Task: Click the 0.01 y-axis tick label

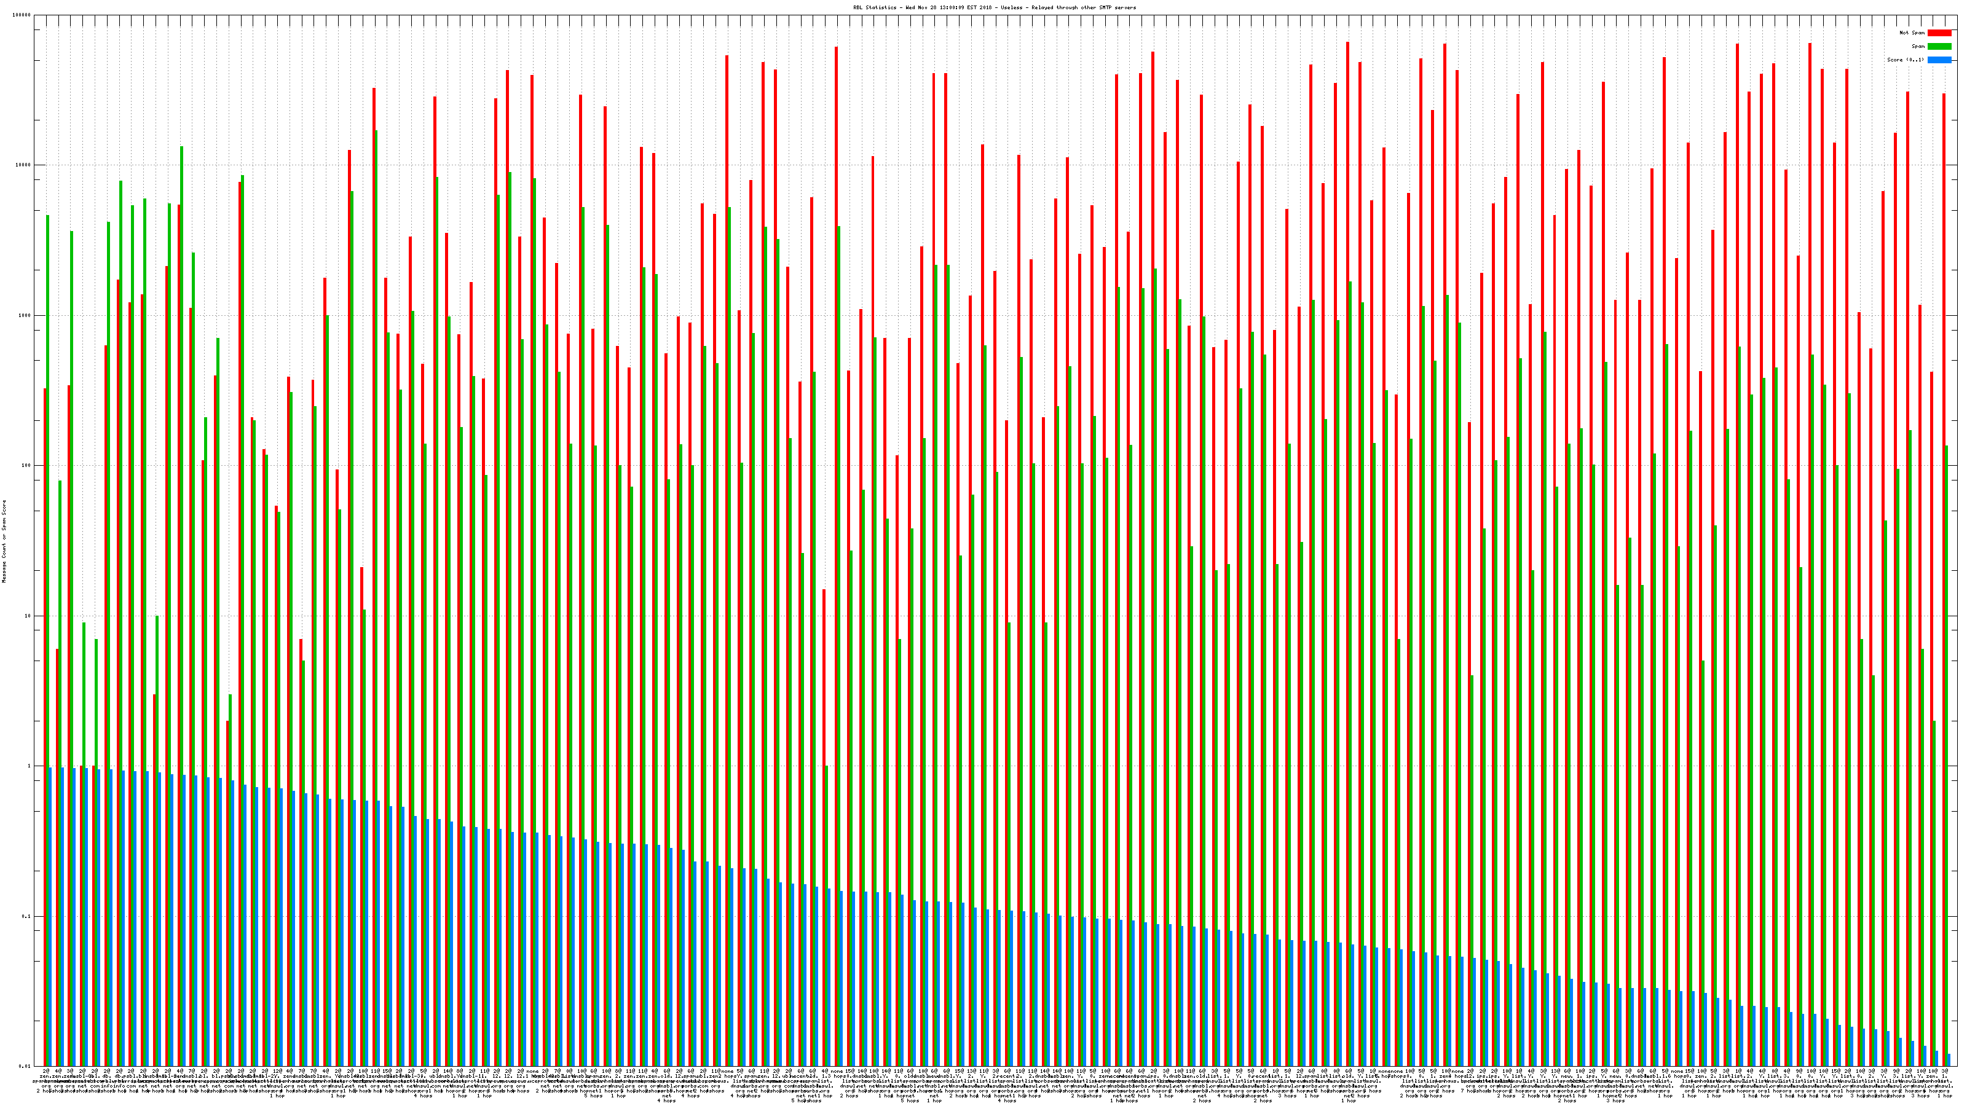Action: 25,1066
